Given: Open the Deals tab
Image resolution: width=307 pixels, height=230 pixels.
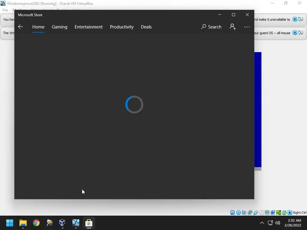Looking at the screenshot, I should pyautogui.click(x=146, y=27).
